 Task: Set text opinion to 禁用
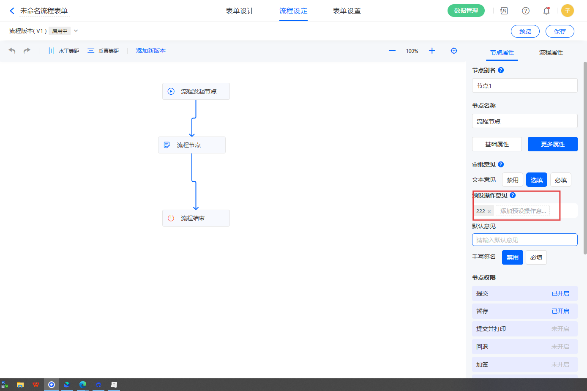513,180
